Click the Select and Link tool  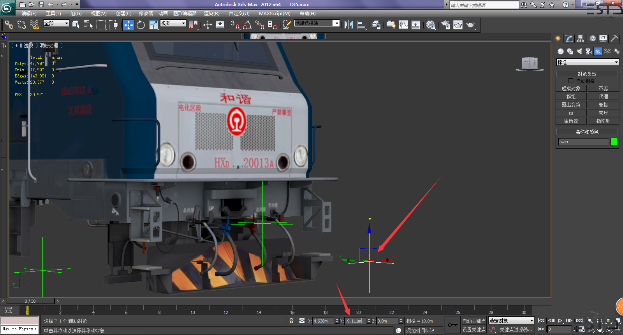9,25
